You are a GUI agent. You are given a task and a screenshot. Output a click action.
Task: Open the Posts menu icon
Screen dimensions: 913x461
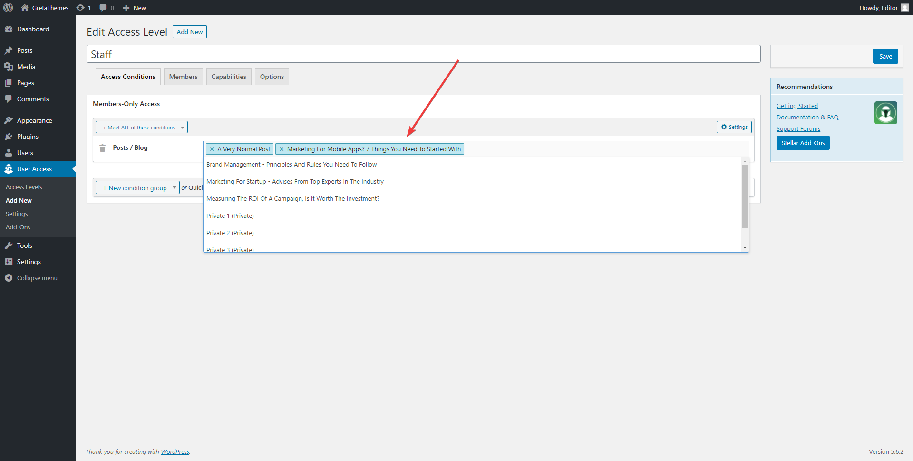pos(9,50)
